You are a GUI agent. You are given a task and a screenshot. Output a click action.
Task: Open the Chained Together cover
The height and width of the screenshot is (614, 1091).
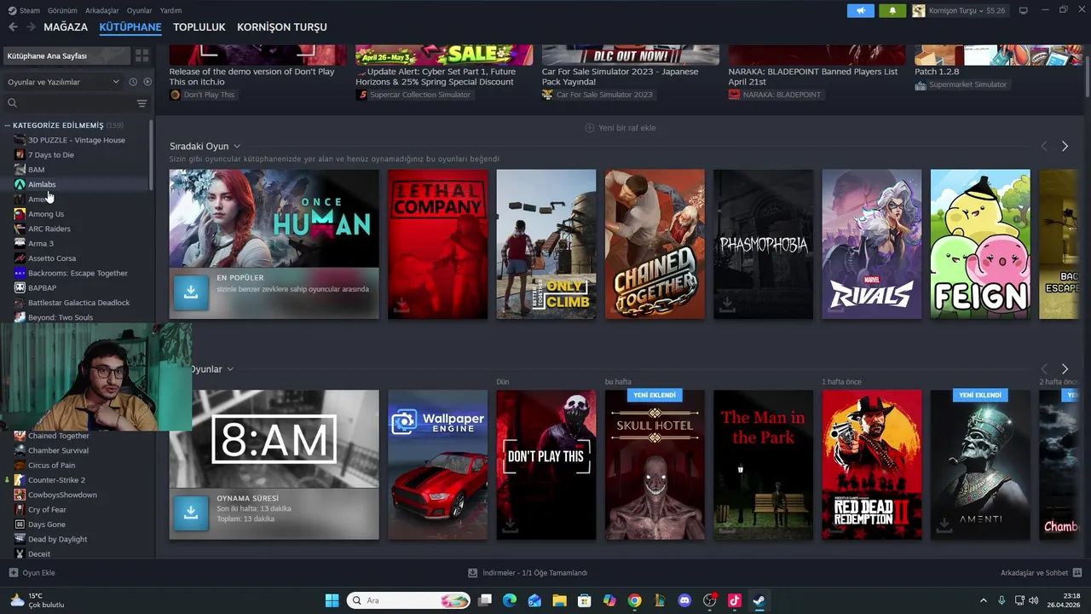[655, 244]
